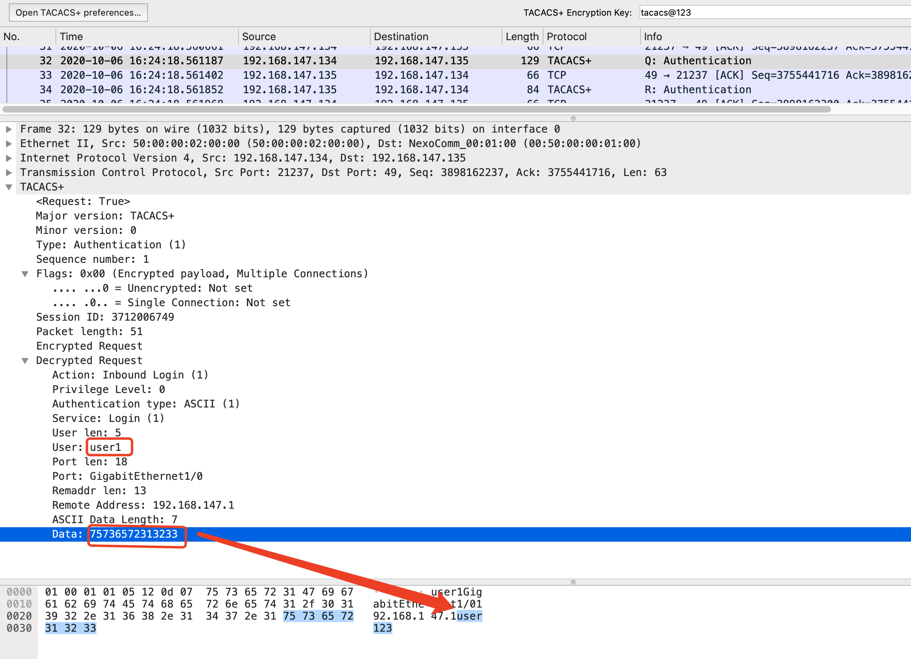Image resolution: width=911 pixels, height=659 pixels.
Task: Sort by Source column header
Action: pyautogui.click(x=304, y=37)
